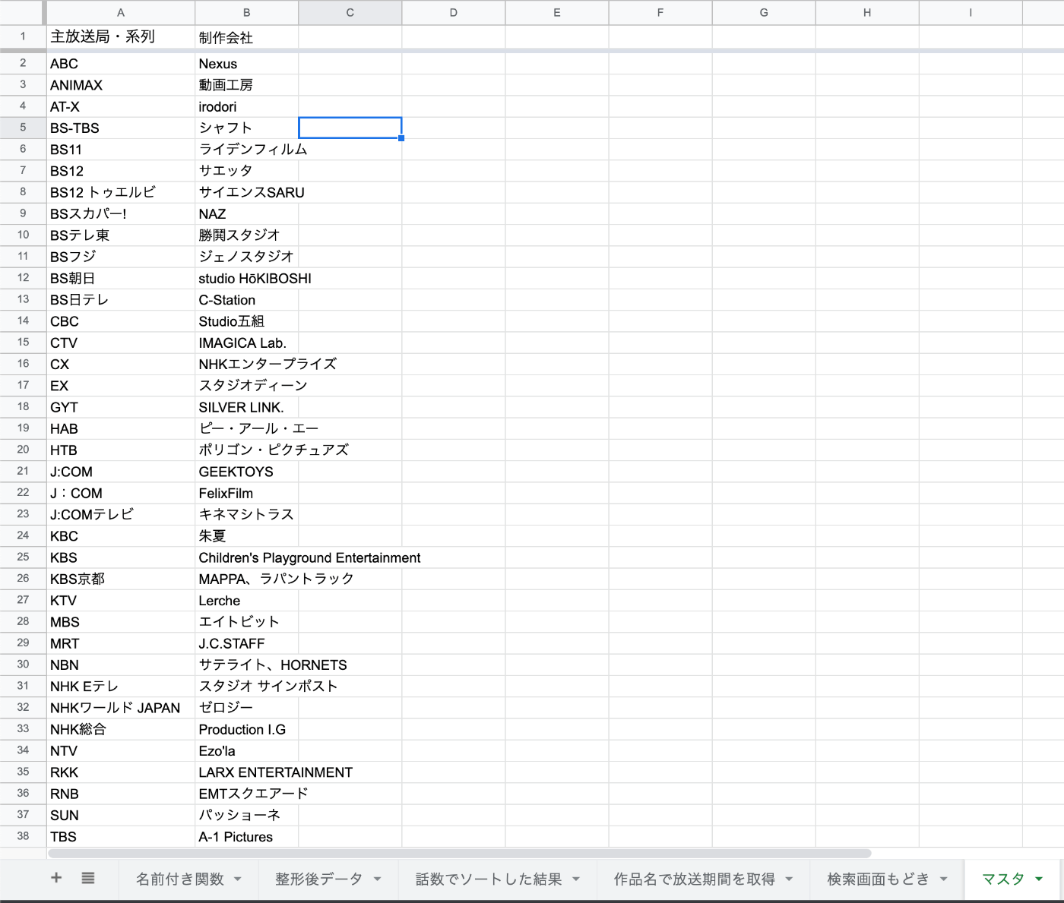This screenshot has height=903, width=1064.
Task: Select cell with NHKワールド JAPAN
Action: tap(121, 708)
